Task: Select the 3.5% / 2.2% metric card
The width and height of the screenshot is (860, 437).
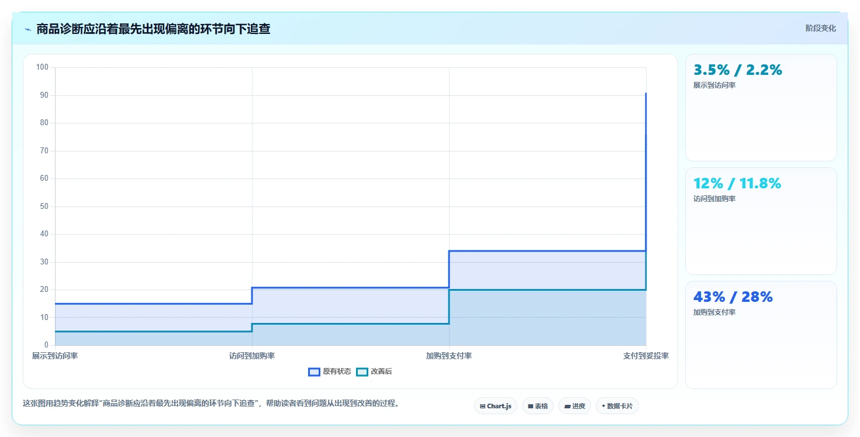Action: 761,108
